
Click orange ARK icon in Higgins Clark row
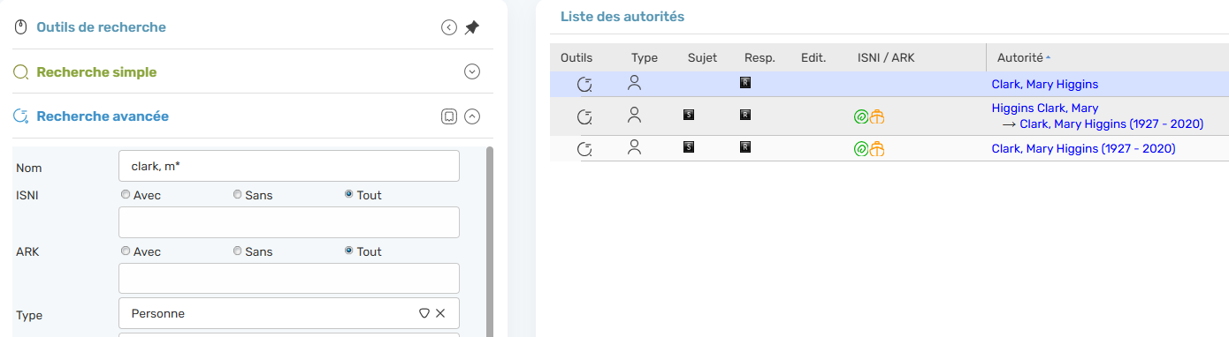pos(877,116)
